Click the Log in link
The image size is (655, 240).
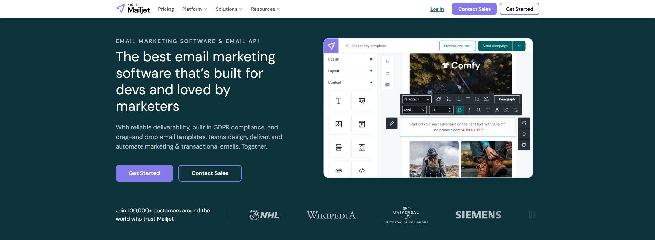[x=437, y=9]
